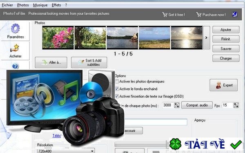
Task: Select the green tree photo thumbnail
Action: pyautogui.click(x=90, y=38)
